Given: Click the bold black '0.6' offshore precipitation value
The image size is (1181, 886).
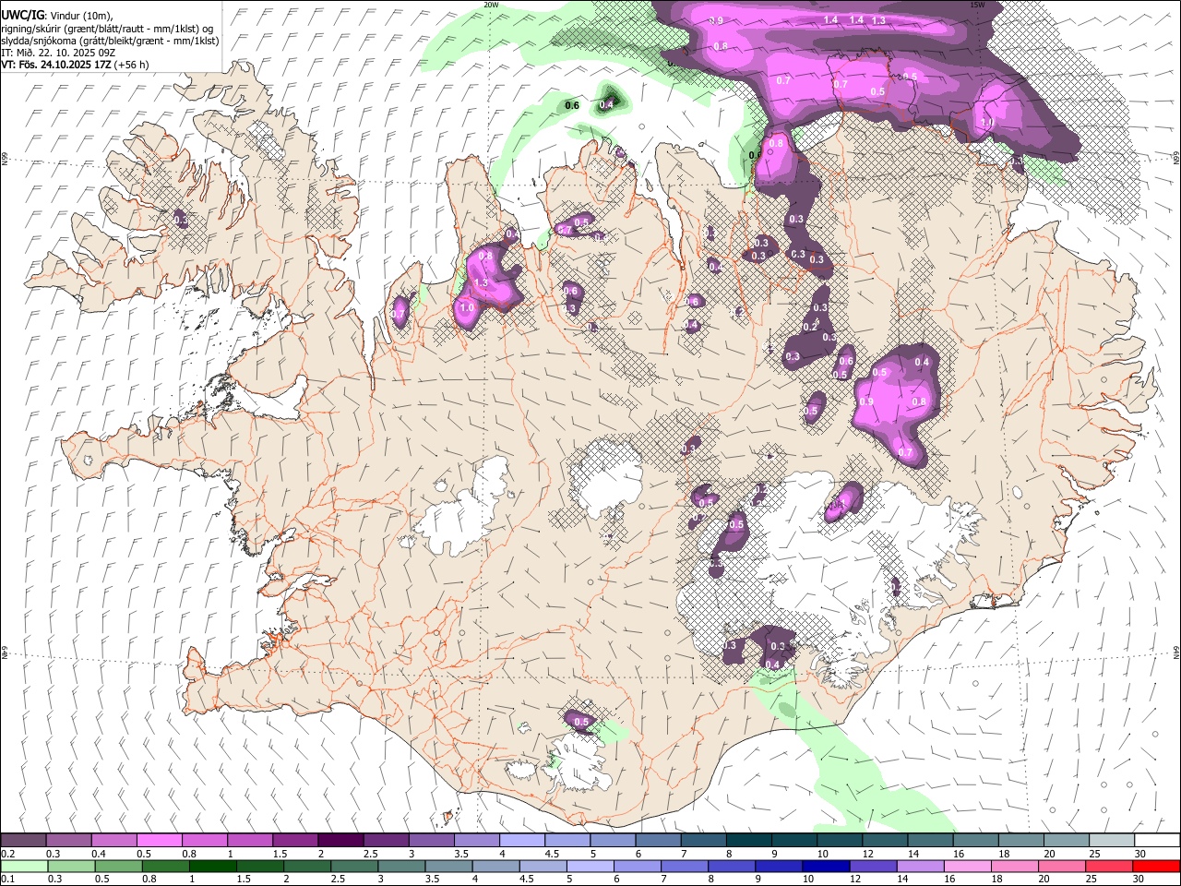Looking at the screenshot, I should (572, 105).
